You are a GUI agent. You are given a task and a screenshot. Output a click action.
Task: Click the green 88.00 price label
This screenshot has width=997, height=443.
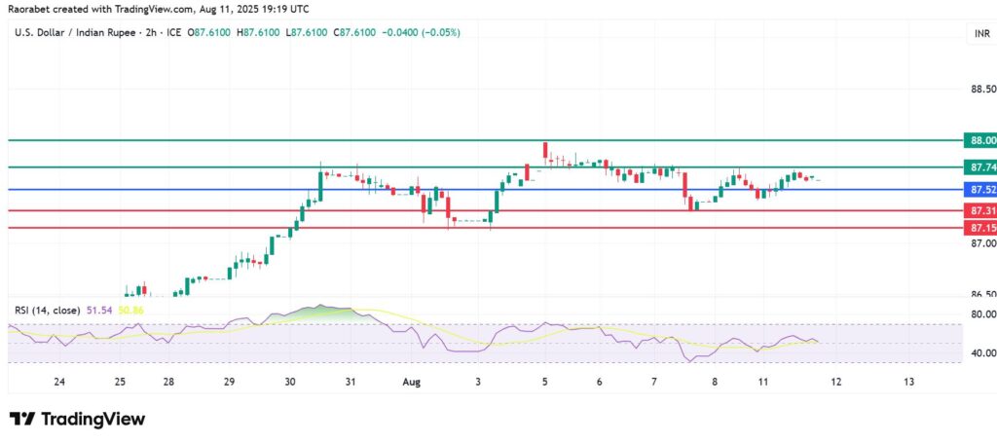pos(977,140)
